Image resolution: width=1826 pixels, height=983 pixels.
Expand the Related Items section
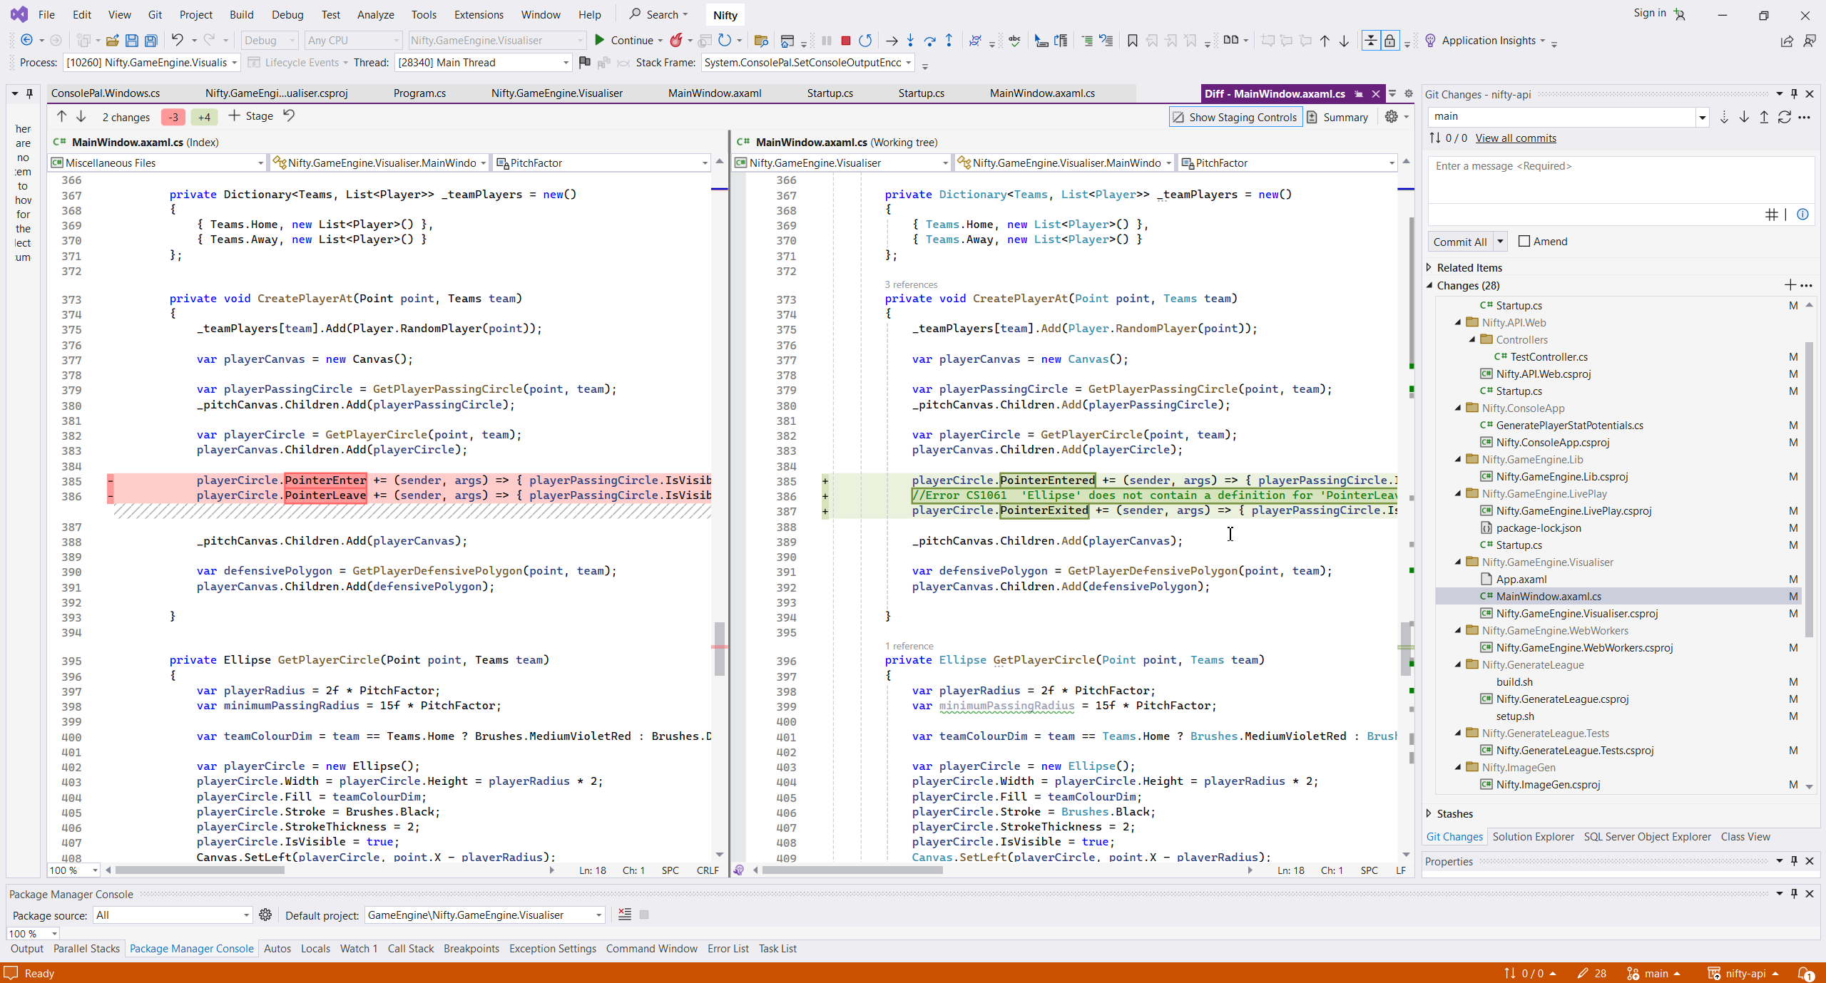pyautogui.click(x=1429, y=267)
